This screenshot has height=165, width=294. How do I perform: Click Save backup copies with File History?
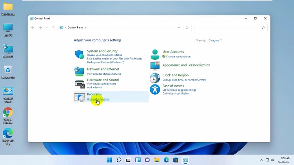[114, 59]
